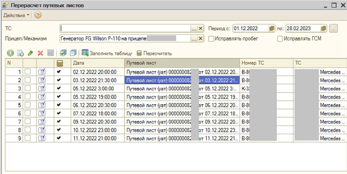Click document icon in row 5
Viewport: 347px width, 174px height.
coord(42,105)
